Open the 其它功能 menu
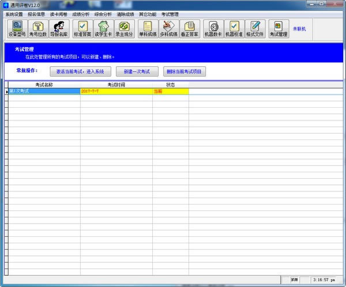 (x=148, y=14)
